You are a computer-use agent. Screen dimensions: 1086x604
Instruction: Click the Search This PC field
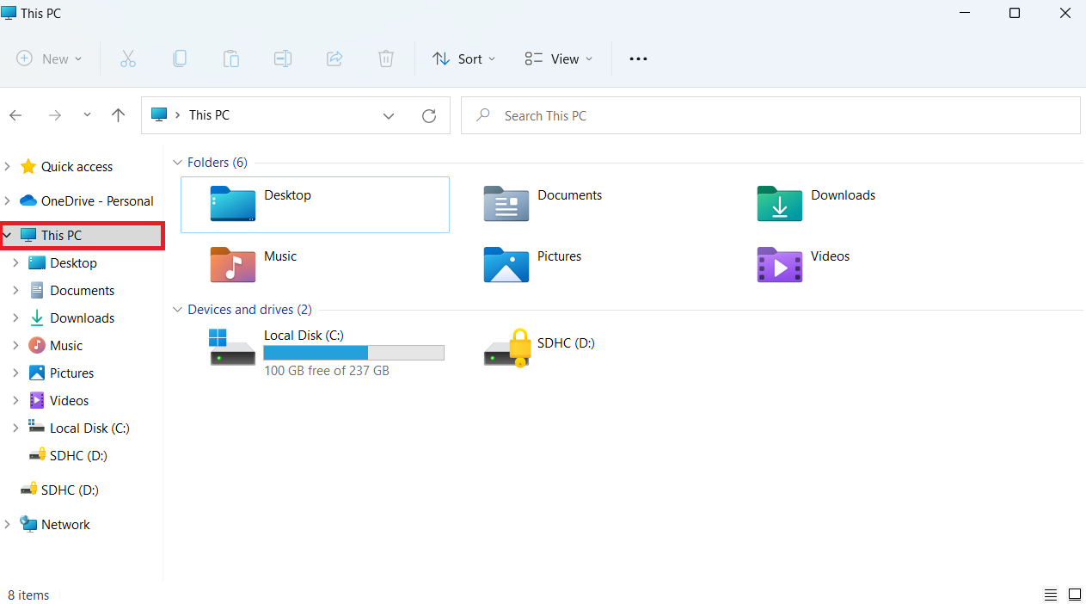coord(770,115)
